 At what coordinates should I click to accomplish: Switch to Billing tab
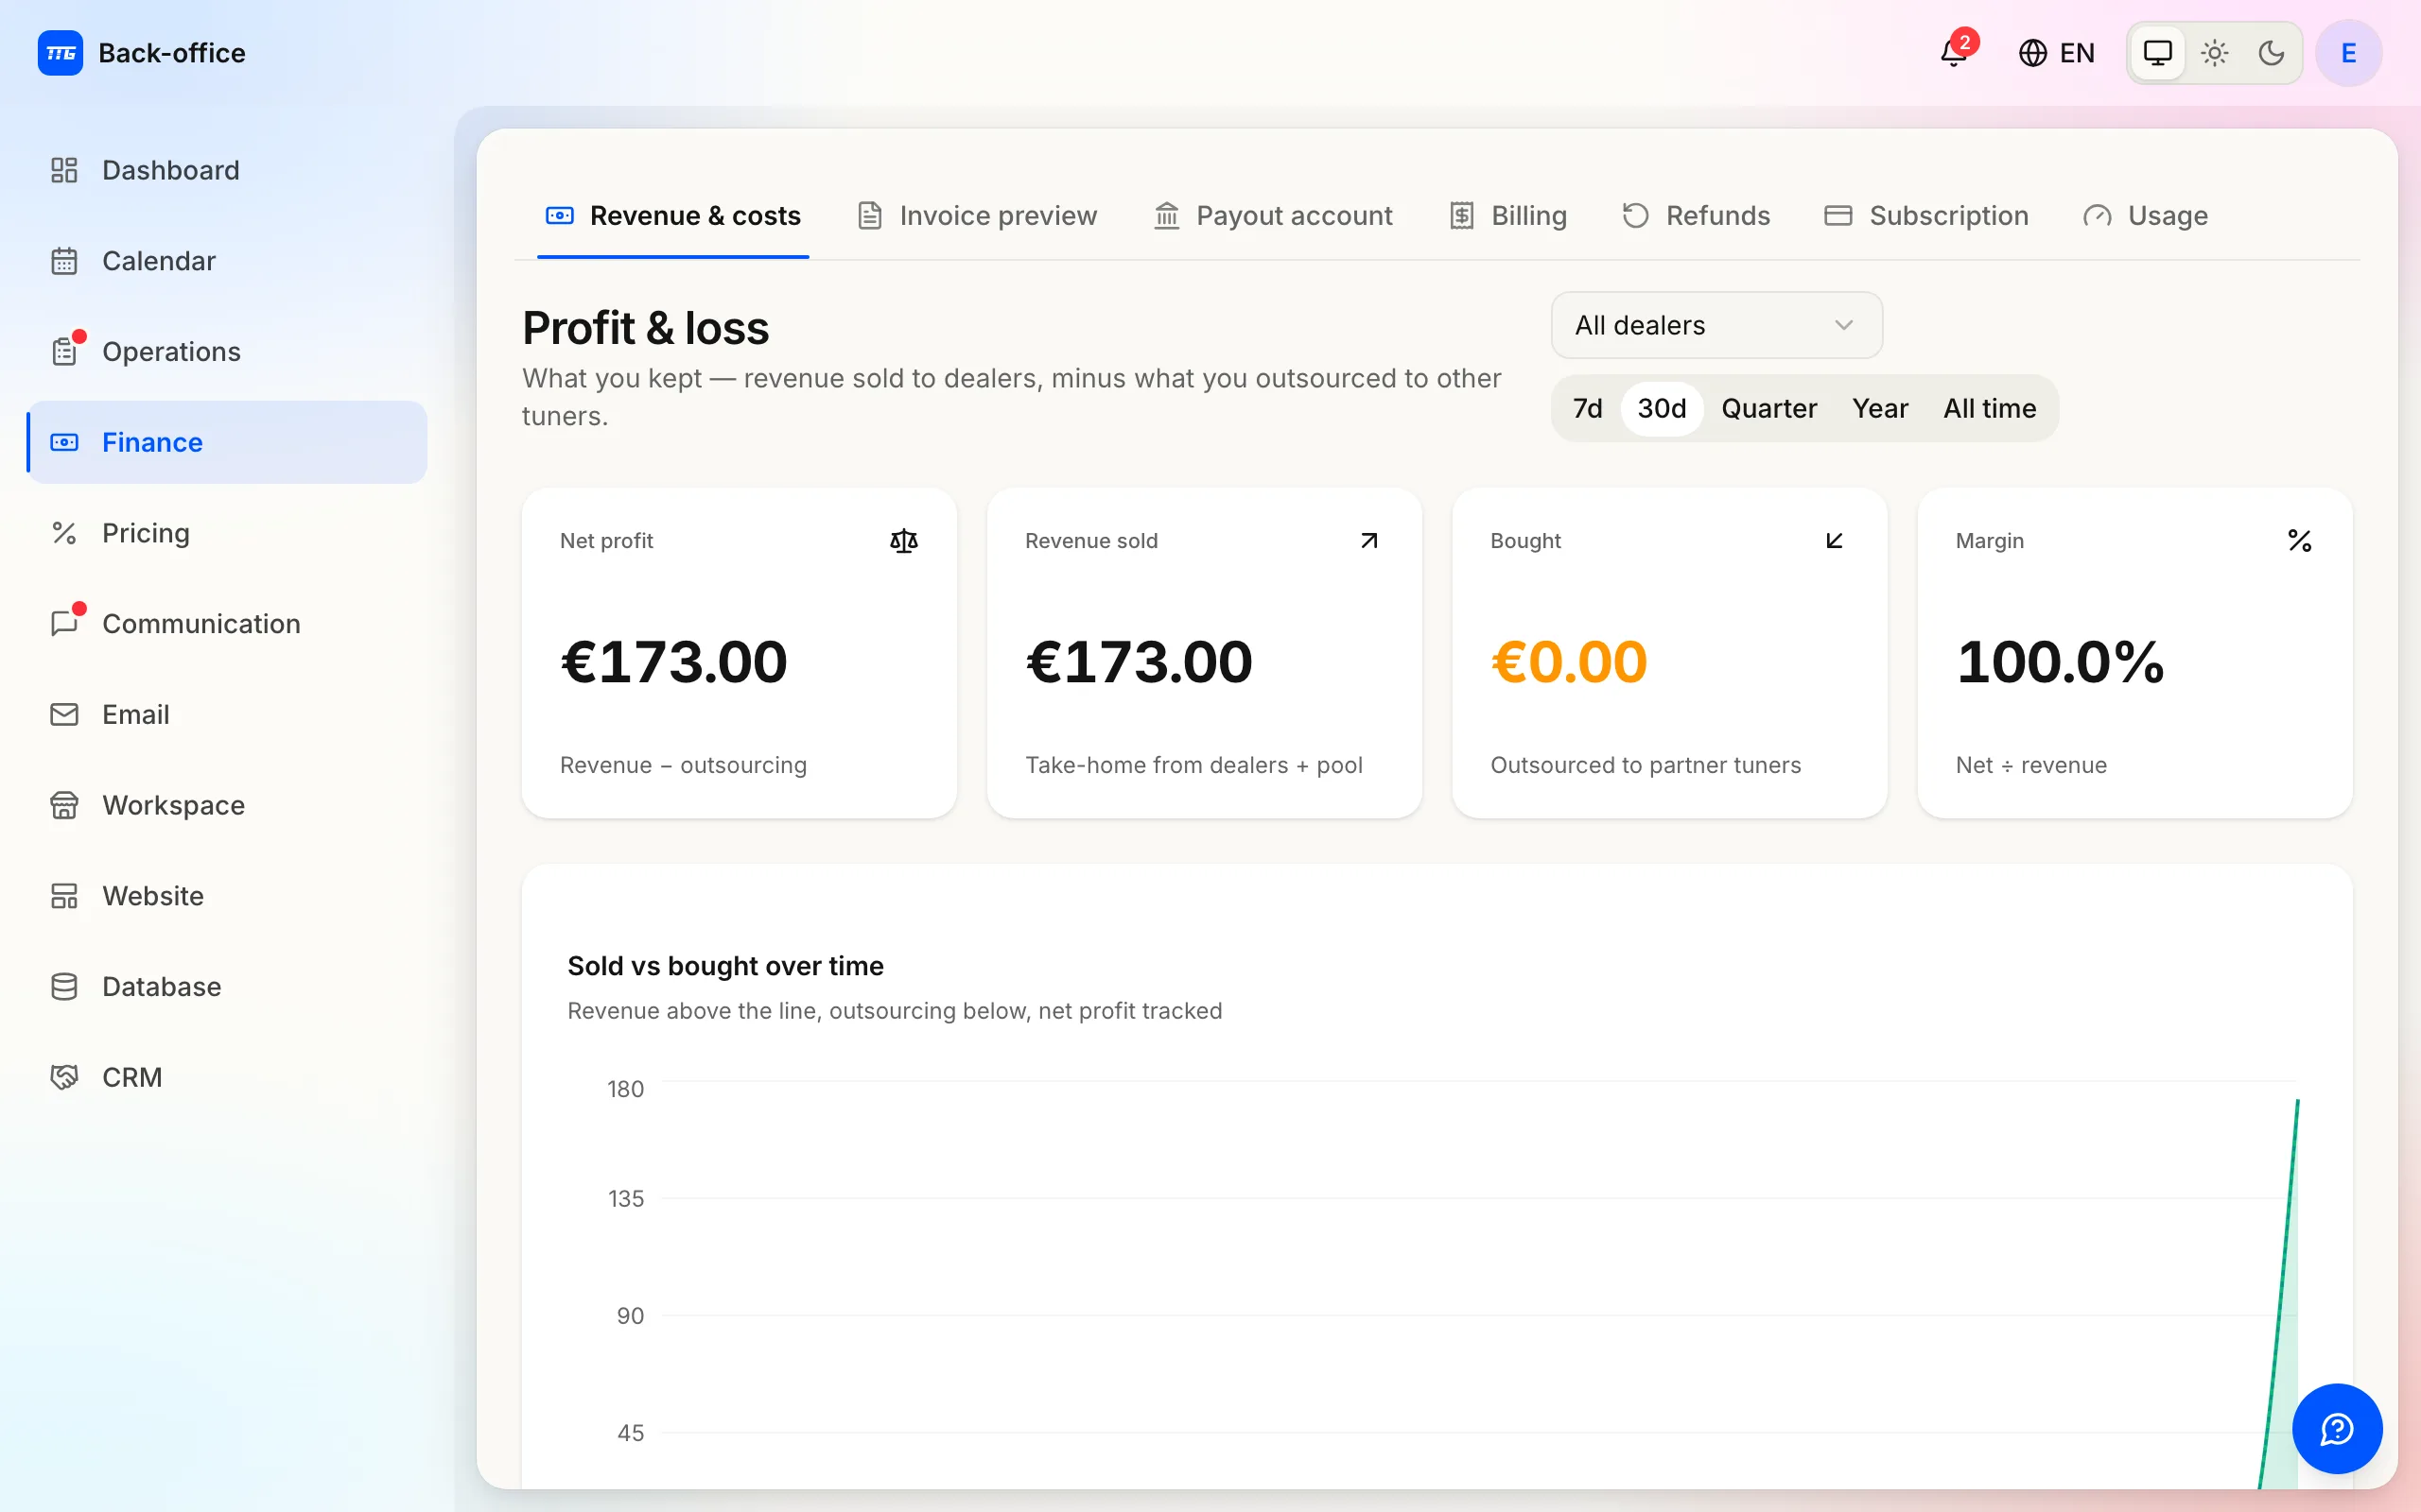[x=1508, y=215]
